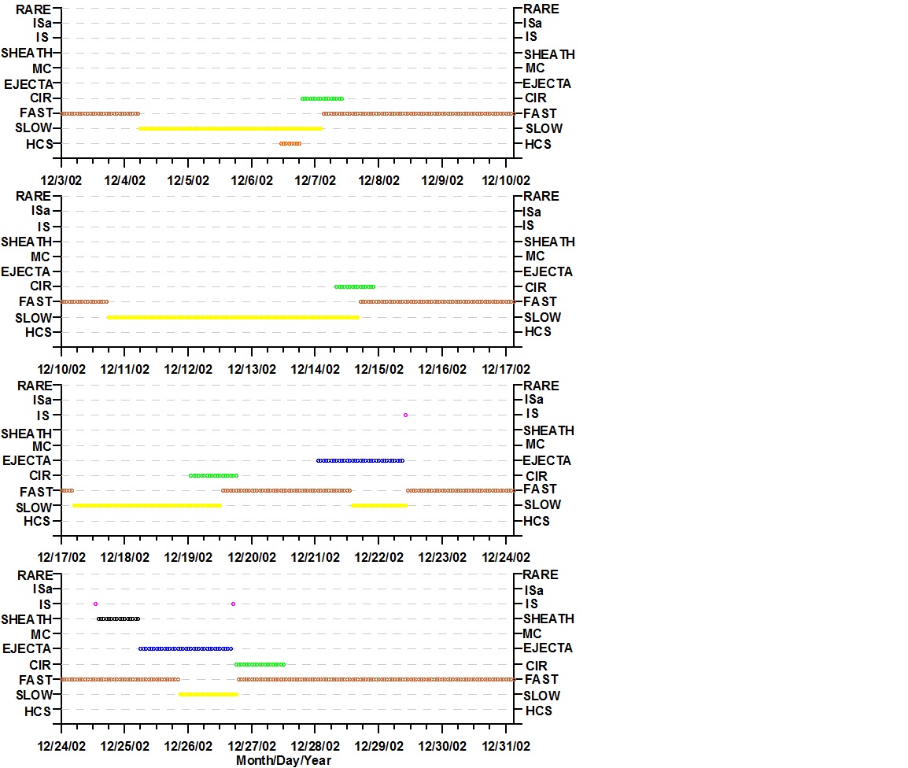Viewport: 908px width, 768px height.
Task: Click the 12/29/02 date label
Action: point(378,747)
